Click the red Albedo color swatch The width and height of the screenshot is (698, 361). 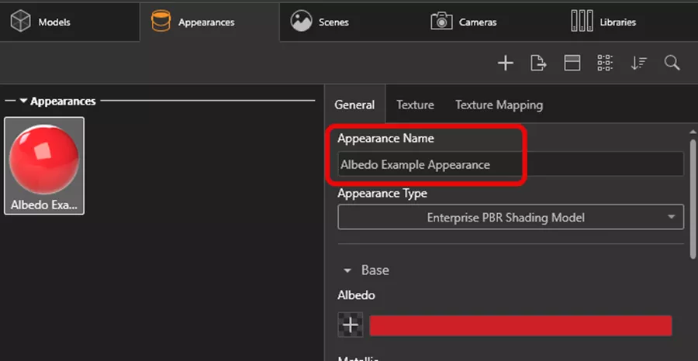tap(520, 325)
